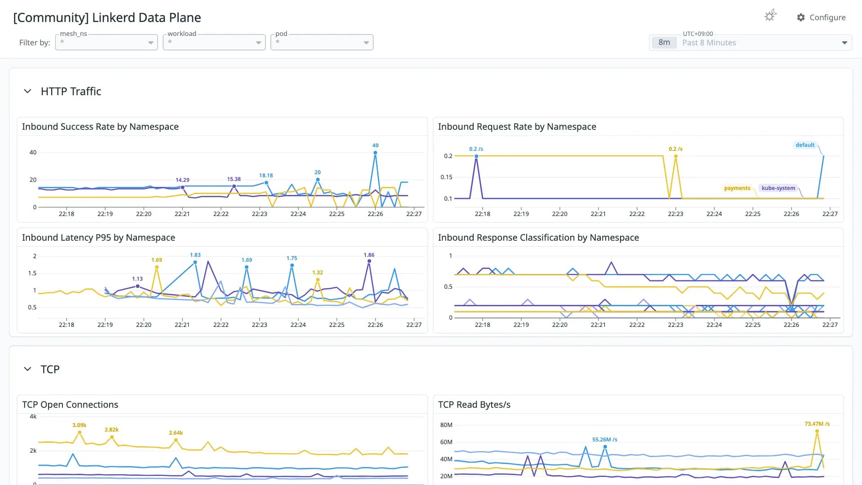Select the default series label in Request Rate
The width and height of the screenshot is (862, 485).
click(805, 145)
